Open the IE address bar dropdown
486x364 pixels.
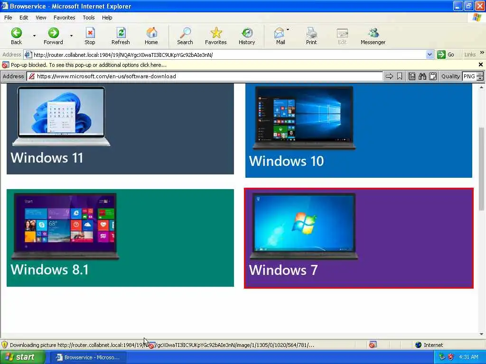click(x=429, y=55)
